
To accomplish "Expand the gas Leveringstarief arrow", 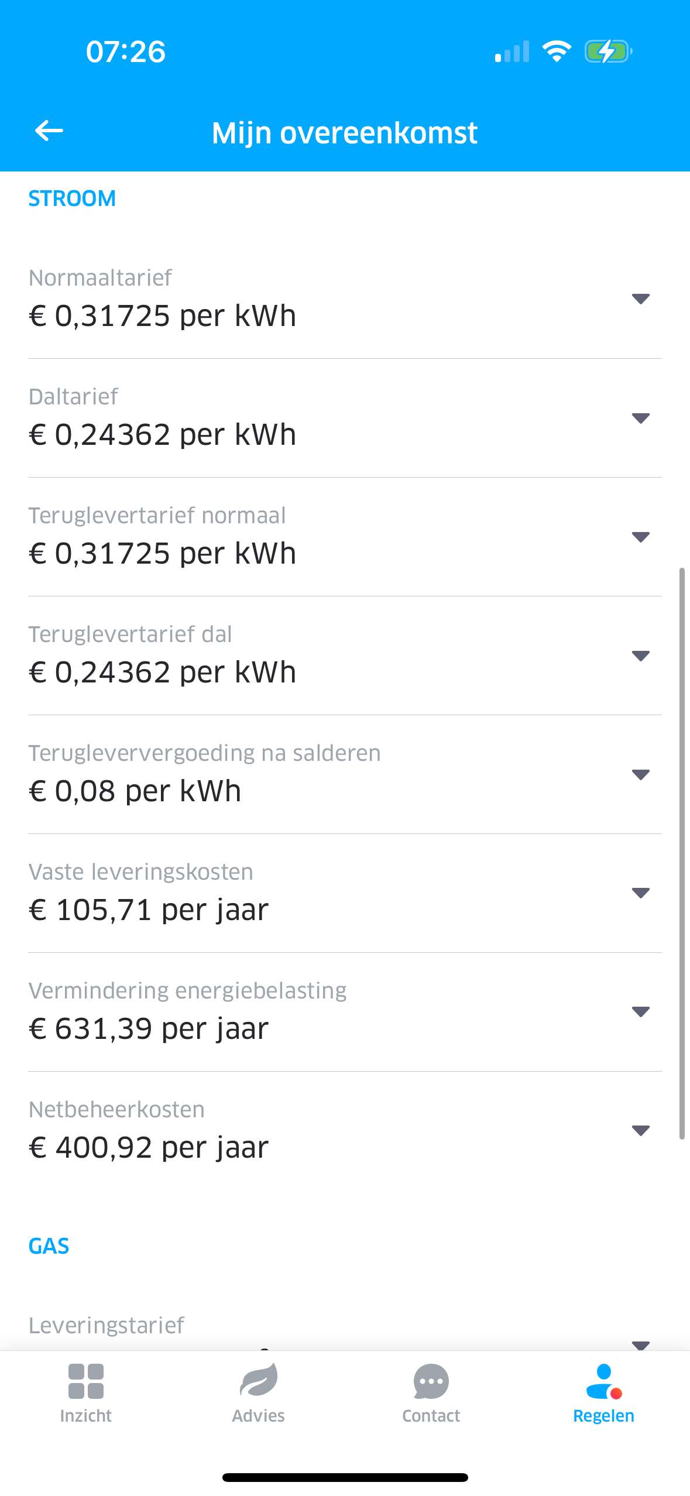I will [641, 1344].
